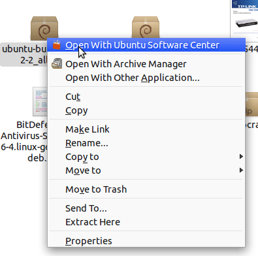The width and height of the screenshot is (258, 256).
Task: Click Rename... in the context menu
Action: coord(146,143)
